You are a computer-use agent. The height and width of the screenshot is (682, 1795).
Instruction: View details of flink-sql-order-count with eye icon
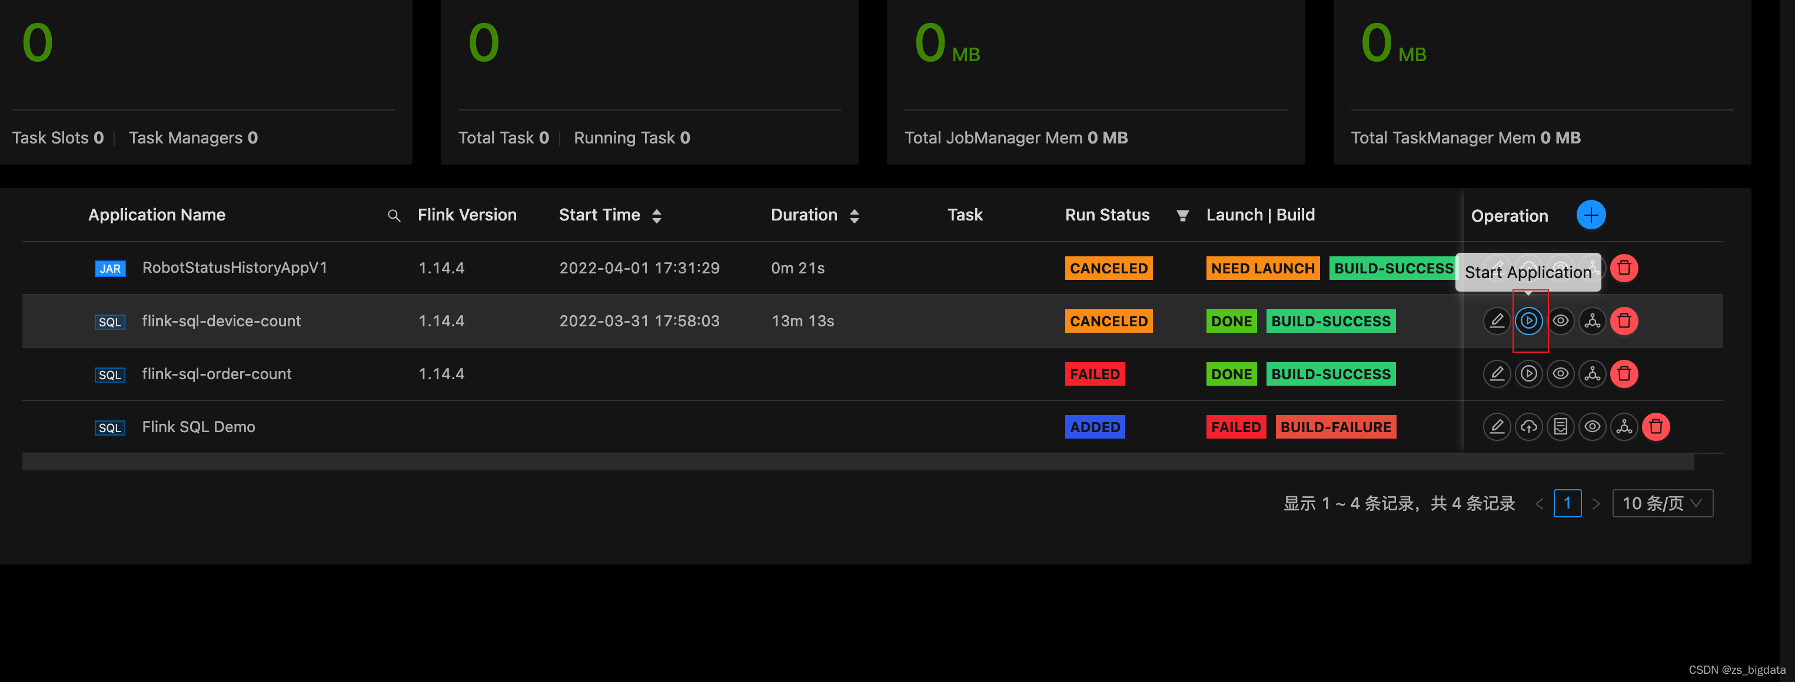coord(1560,374)
